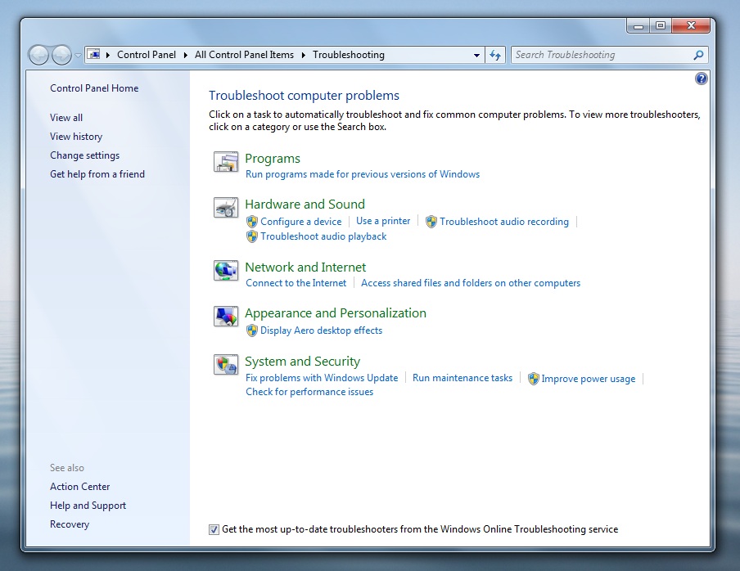Open the System and Security heading

coord(303,362)
